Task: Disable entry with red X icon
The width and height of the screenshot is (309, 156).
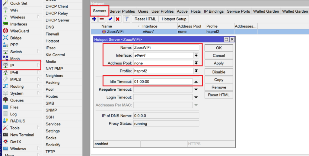Action: point(118,19)
